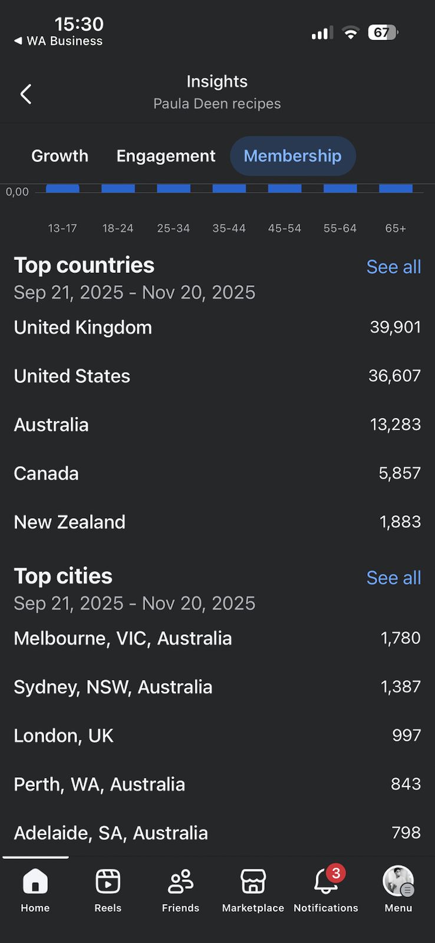
Task: Tap the 65+ age group bar
Action: (396, 189)
